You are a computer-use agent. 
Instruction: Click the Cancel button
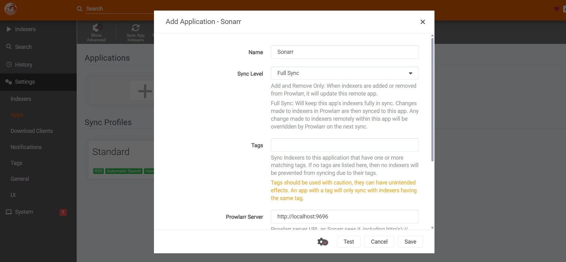point(379,242)
